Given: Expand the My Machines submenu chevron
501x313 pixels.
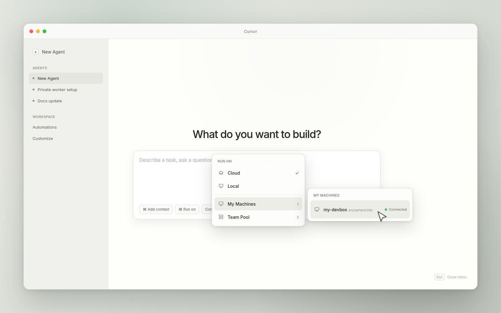Looking at the screenshot, I should (x=298, y=204).
